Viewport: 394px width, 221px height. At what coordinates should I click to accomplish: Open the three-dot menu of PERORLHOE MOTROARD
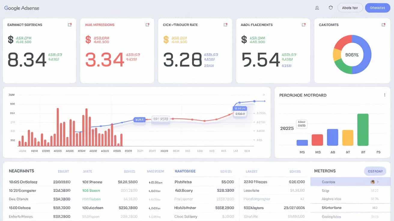pyautogui.click(x=385, y=95)
